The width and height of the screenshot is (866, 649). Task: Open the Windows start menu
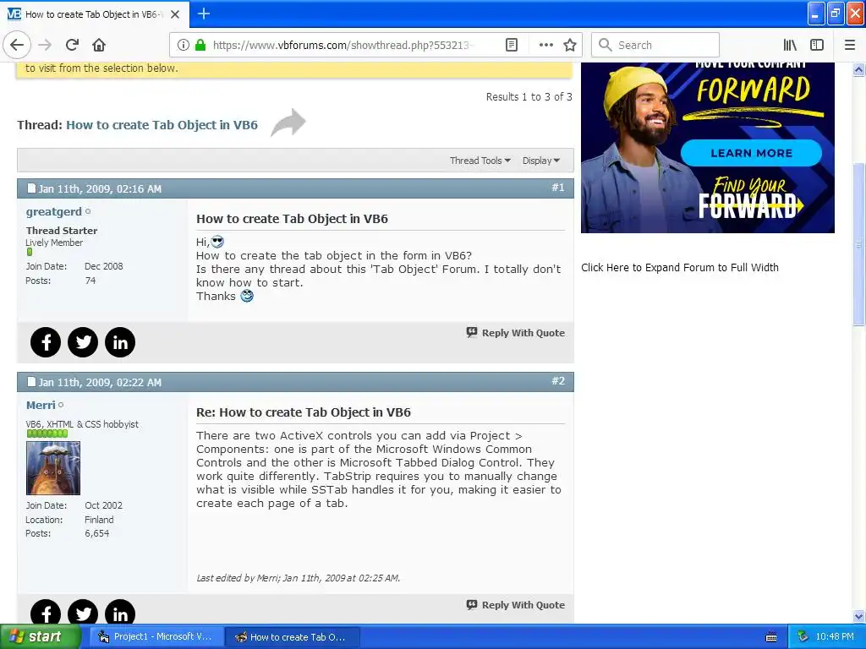[40, 637]
